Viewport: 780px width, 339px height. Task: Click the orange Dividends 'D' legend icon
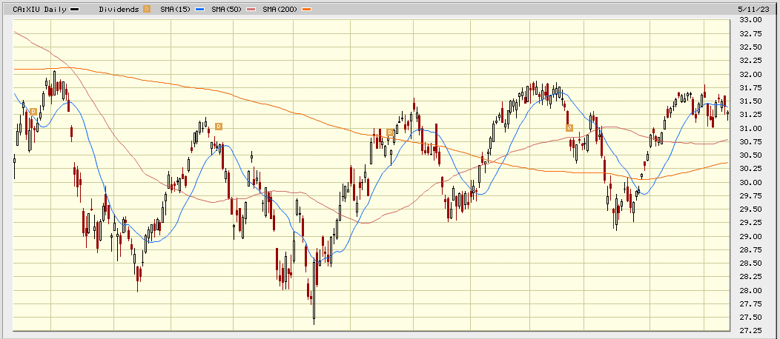point(147,9)
